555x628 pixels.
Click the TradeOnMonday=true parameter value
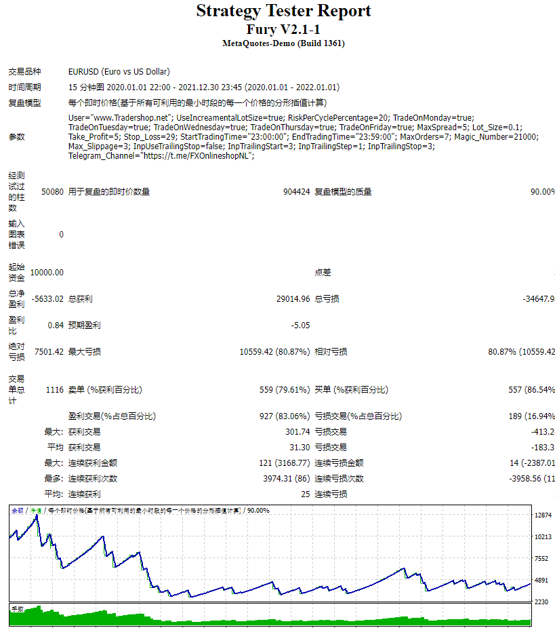coord(434,117)
